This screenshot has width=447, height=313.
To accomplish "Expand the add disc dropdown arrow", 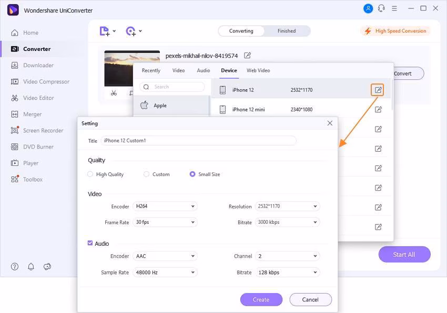I will (140, 31).
